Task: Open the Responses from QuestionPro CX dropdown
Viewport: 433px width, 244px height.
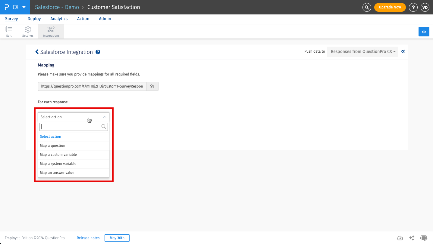Action: click(x=362, y=51)
